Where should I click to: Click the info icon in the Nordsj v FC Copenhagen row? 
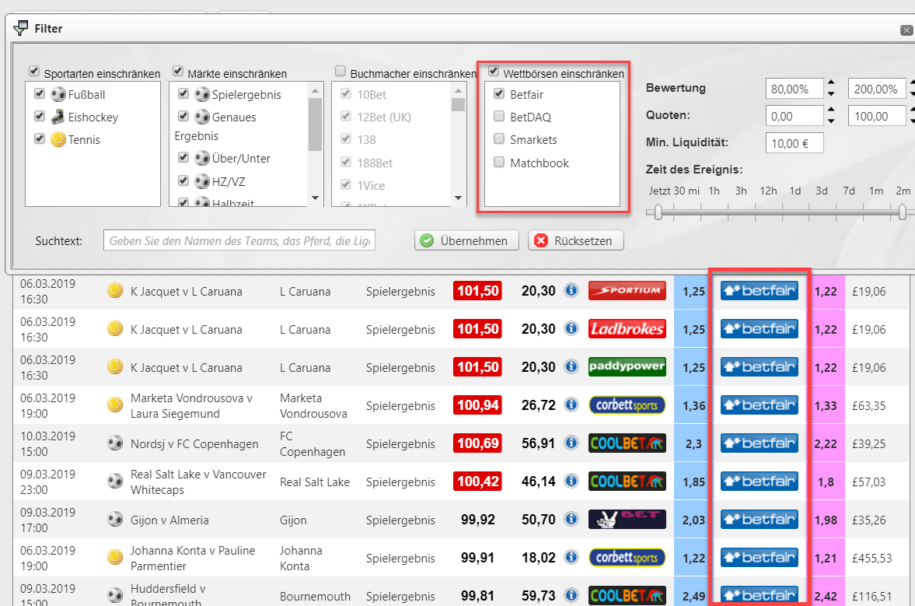[x=571, y=443]
